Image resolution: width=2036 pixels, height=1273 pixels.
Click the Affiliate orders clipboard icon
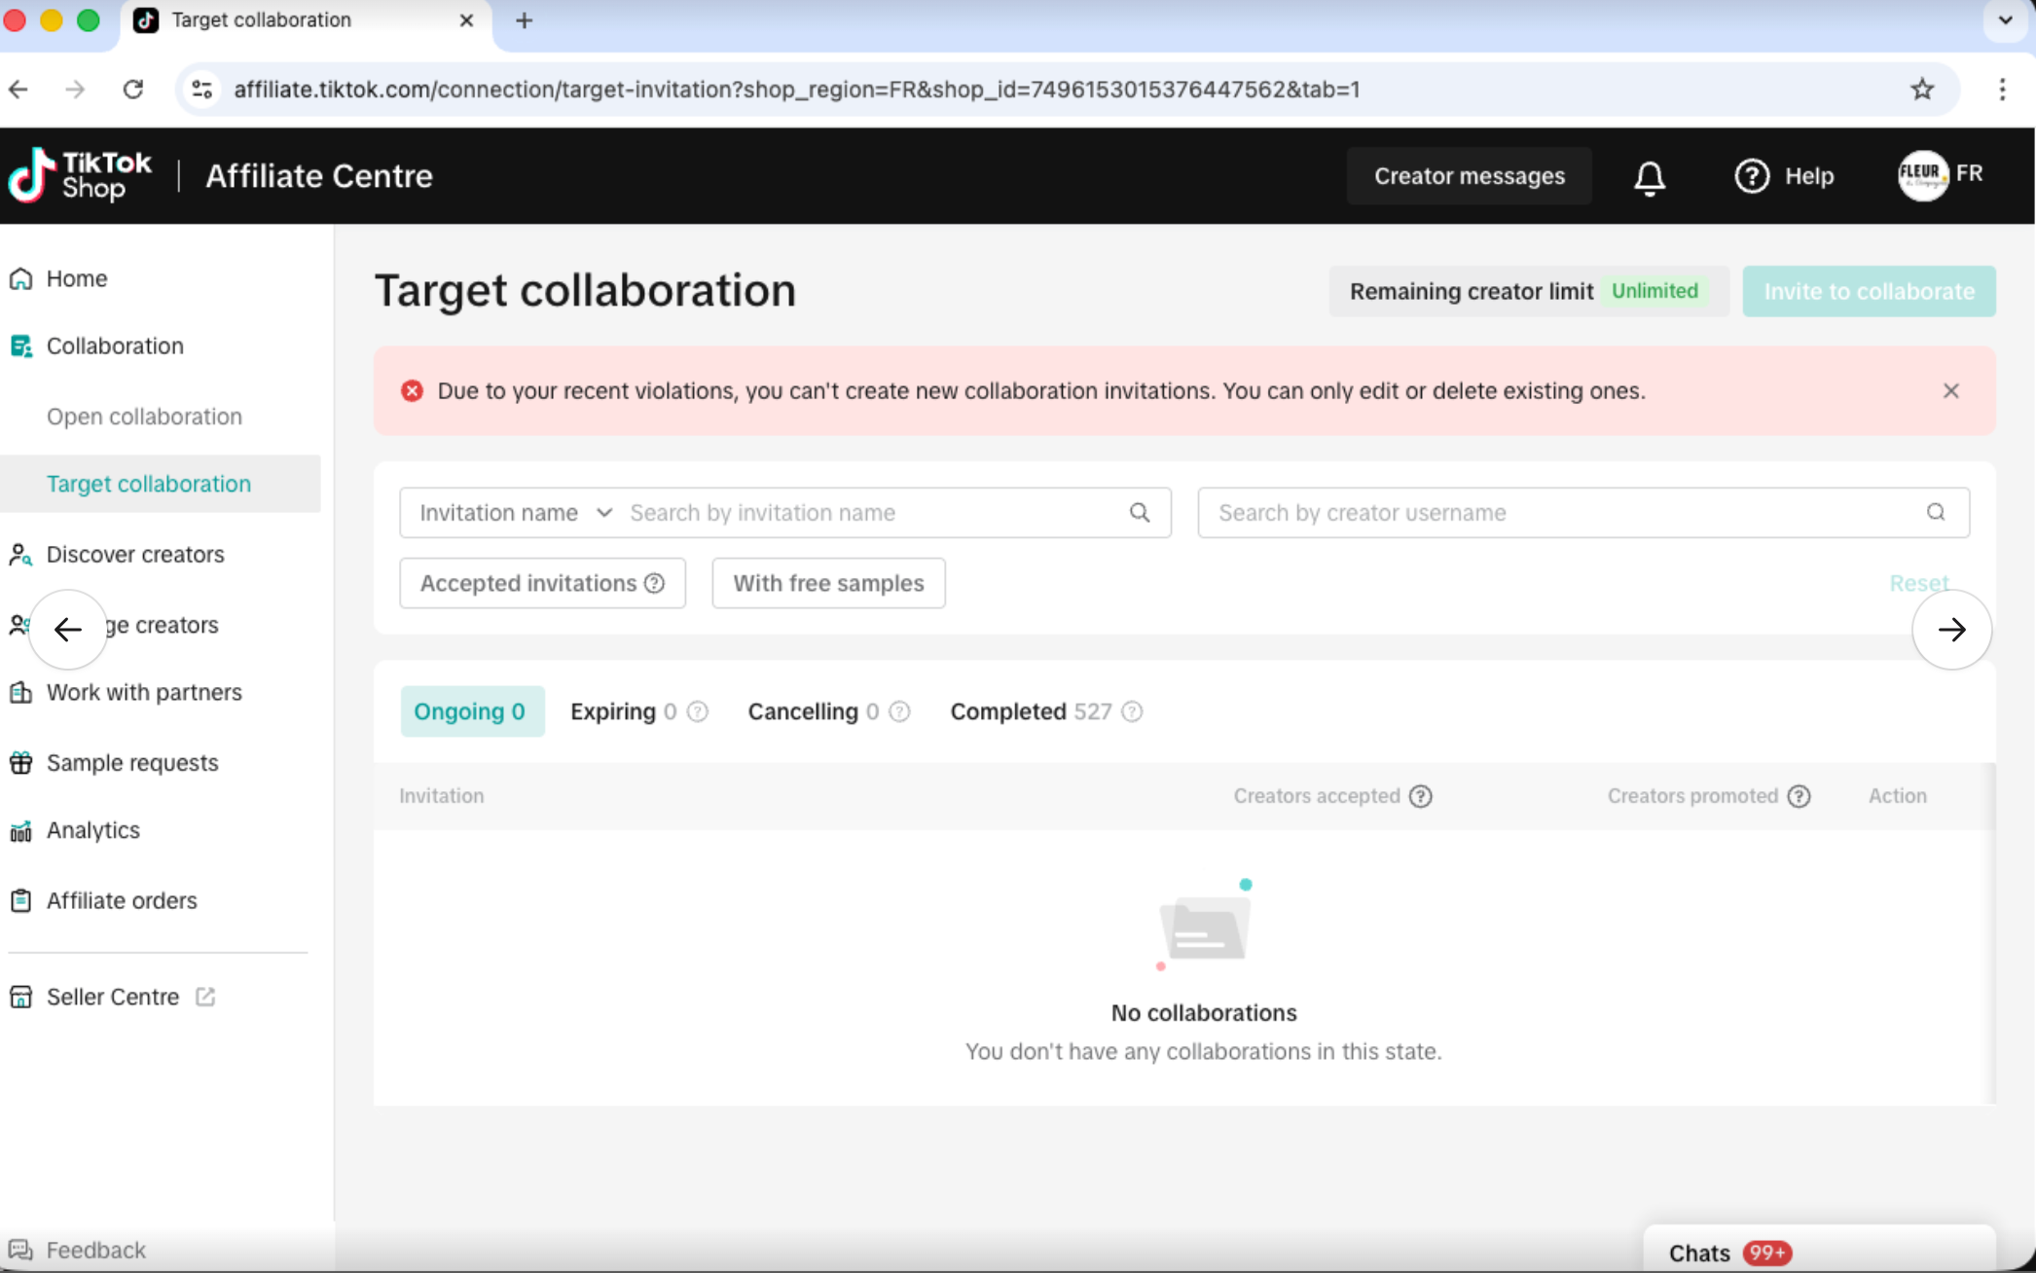tap(20, 901)
